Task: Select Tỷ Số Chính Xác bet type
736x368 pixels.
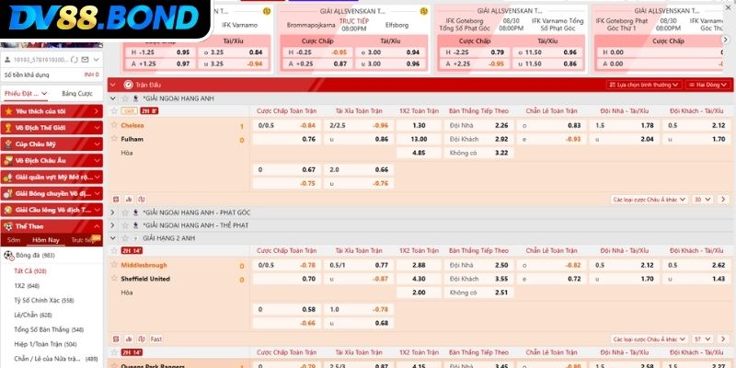Action: pyautogui.click(x=44, y=300)
